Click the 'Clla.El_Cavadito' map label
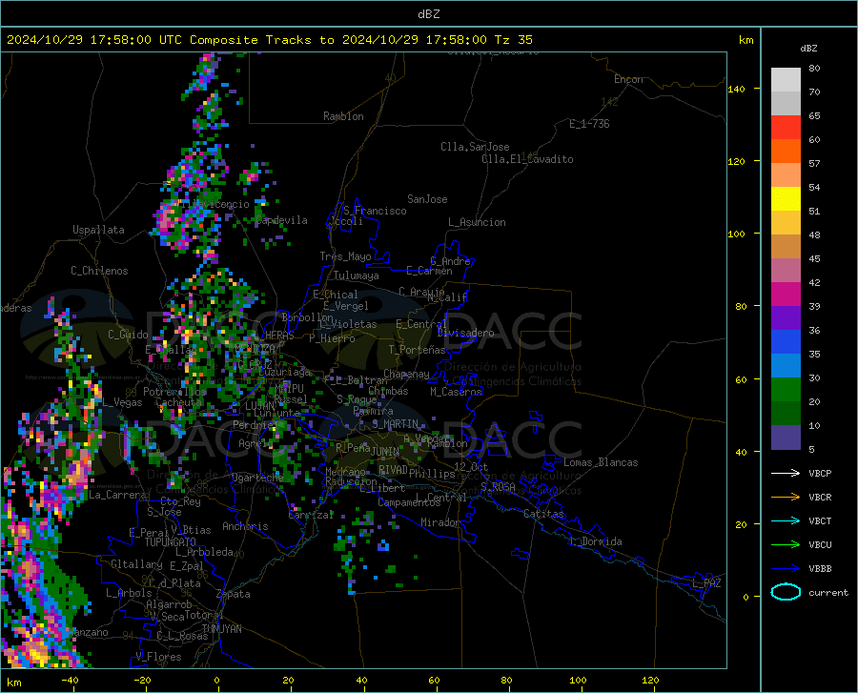The image size is (858, 693). pos(527,159)
